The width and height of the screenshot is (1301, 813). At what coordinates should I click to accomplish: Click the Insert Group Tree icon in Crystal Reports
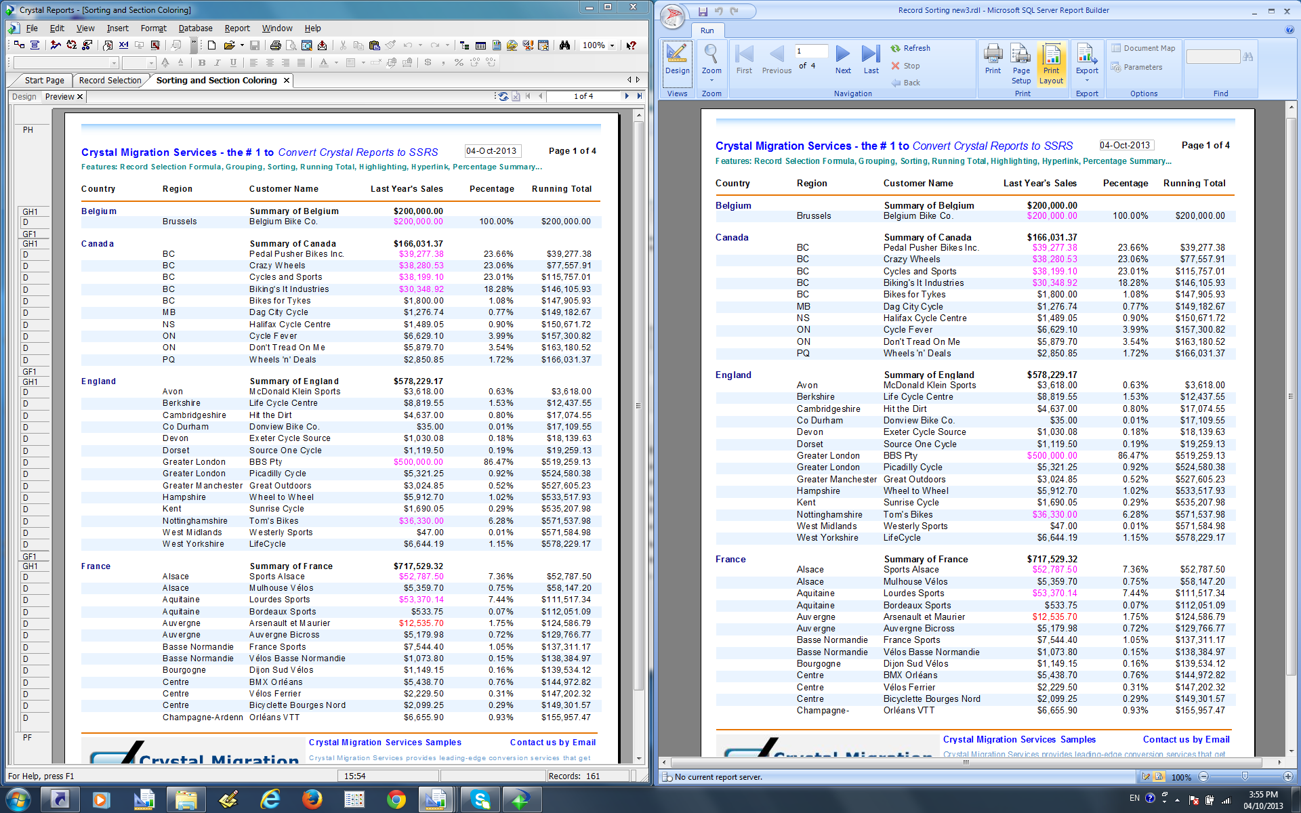464,45
